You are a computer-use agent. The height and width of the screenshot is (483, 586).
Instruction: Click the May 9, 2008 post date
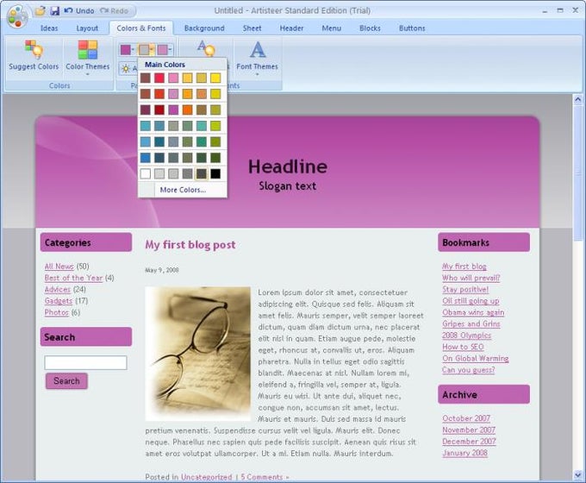[x=162, y=270]
